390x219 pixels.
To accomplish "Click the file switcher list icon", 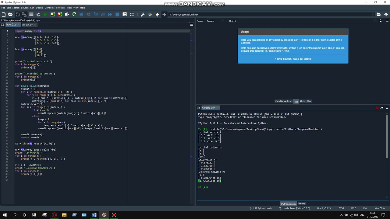I will (x=31, y=14).
